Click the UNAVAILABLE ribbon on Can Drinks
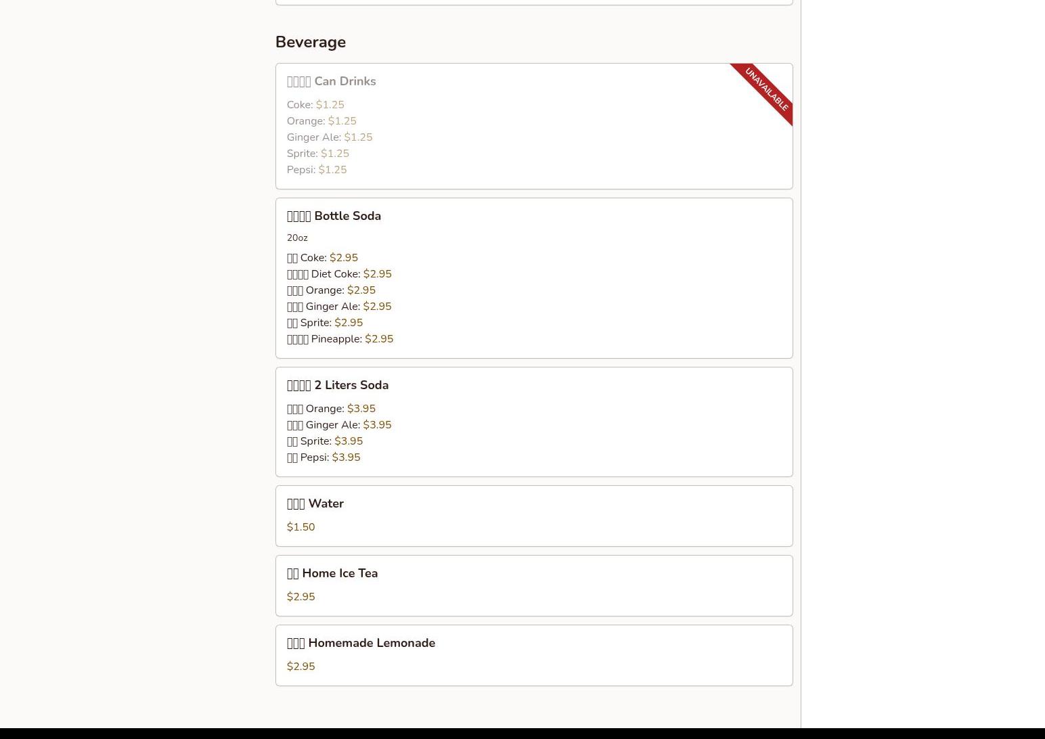This screenshot has height=739, width=1045. (x=766, y=89)
